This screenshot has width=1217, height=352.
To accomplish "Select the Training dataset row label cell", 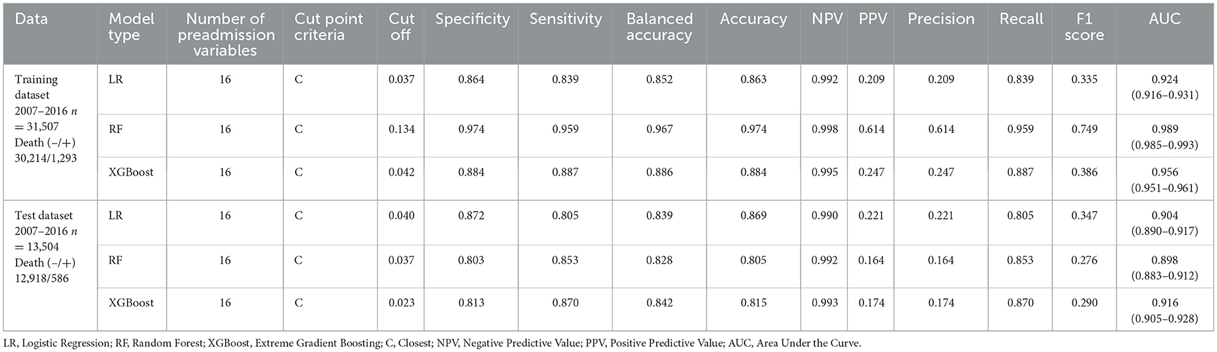I will (x=45, y=118).
